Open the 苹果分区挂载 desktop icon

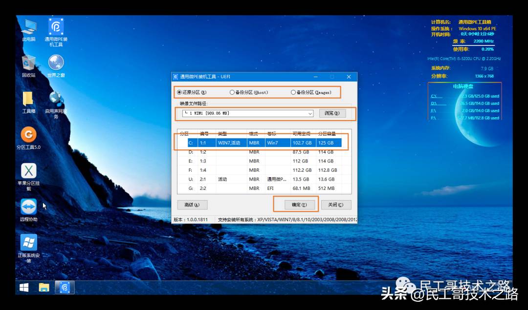pos(29,177)
